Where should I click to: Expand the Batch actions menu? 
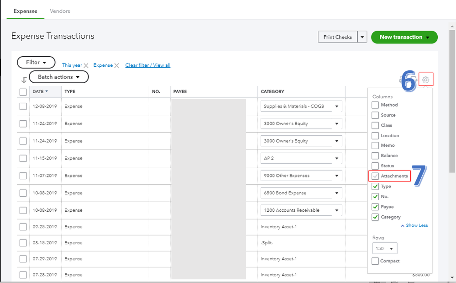pos(58,77)
